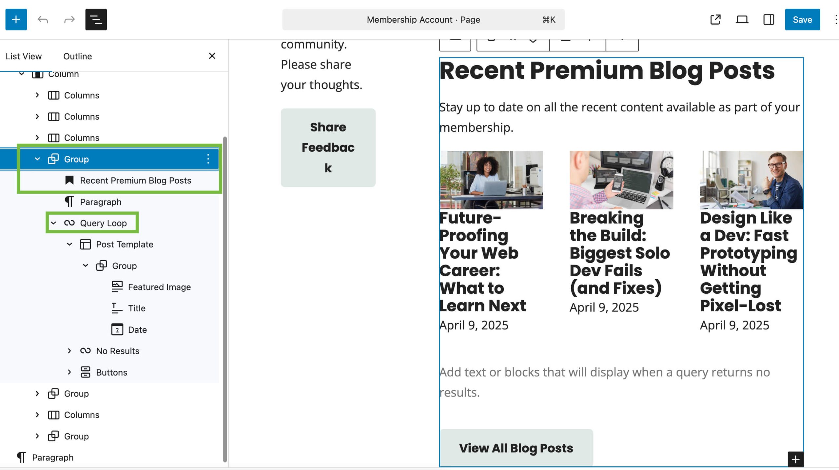Open the Group options three-dot menu
The image size is (839, 470).
coord(208,159)
